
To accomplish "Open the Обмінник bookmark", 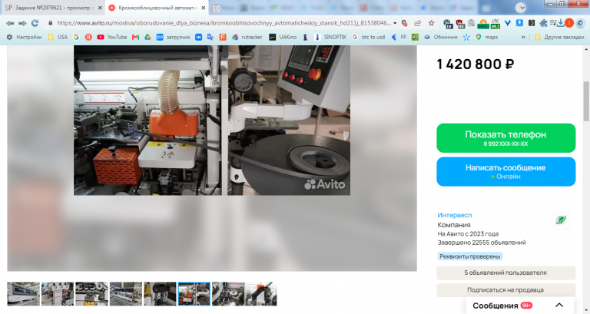I will coord(441,37).
